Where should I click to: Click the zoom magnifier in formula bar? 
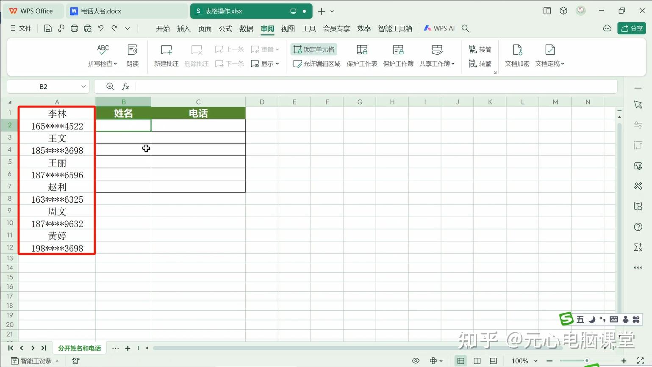tap(110, 86)
